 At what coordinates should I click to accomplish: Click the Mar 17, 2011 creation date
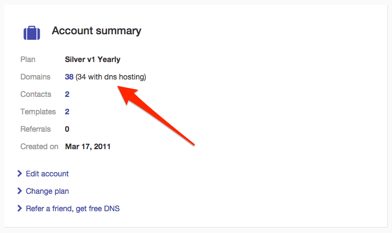[x=88, y=146]
